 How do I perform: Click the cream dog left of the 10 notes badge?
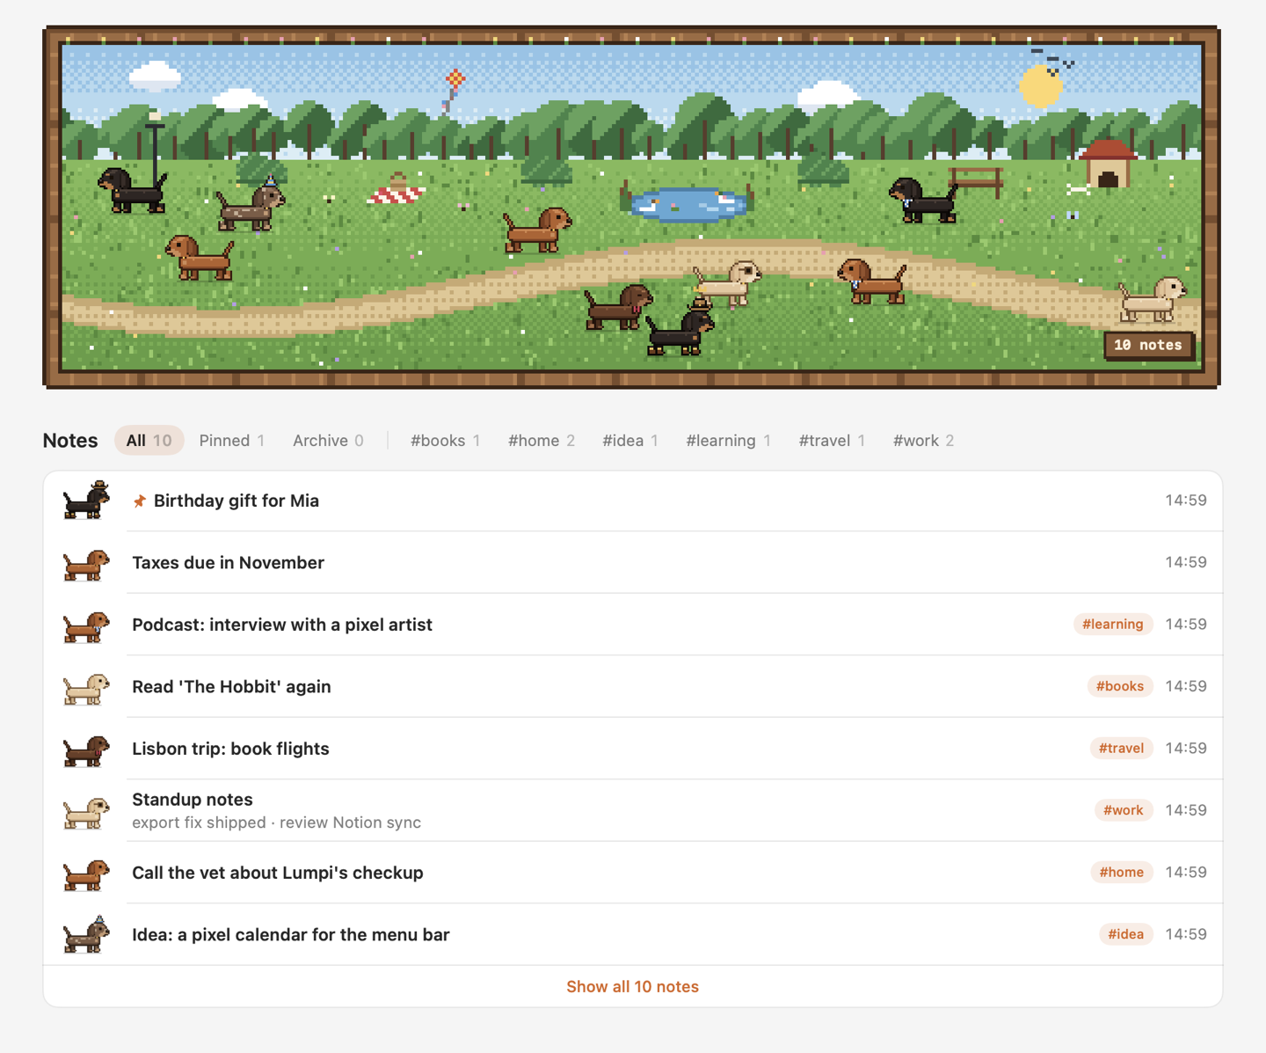click(1152, 298)
